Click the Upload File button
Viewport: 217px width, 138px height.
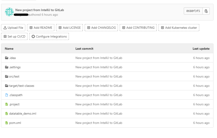(x=13, y=28)
